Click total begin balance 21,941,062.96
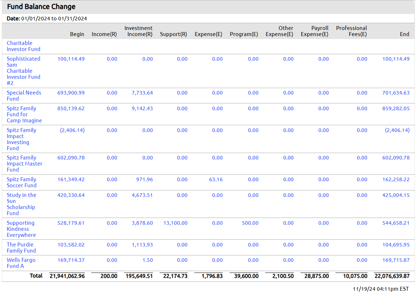416x295 pixels. point(67,276)
